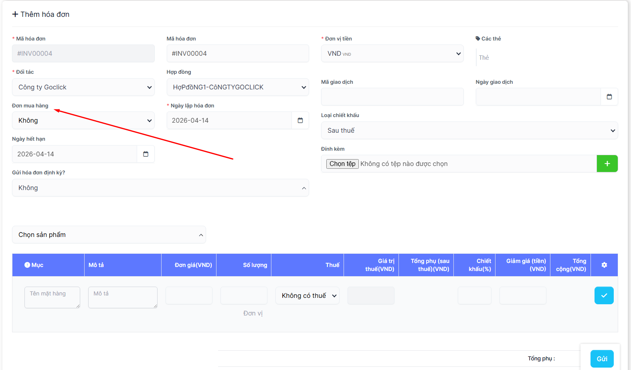
Task: Click the blue checkmark to add item
Action: [x=604, y=295]
